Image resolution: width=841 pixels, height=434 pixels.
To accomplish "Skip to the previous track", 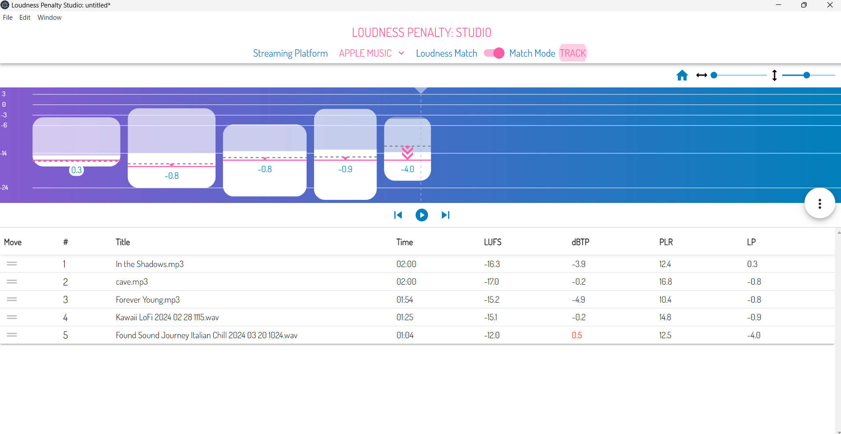I will (x=398, y=215).
